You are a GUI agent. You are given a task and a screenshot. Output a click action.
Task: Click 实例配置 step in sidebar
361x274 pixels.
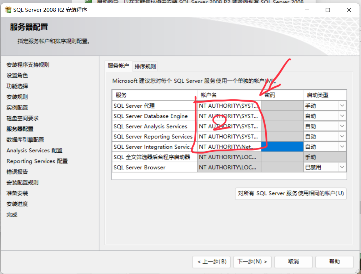click(17, 108)
